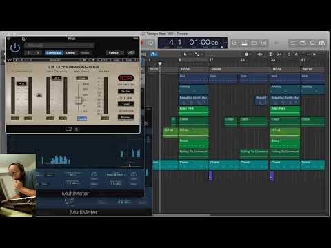
Task: Click Redo in plugin header
Action: [x=85, y=53]
